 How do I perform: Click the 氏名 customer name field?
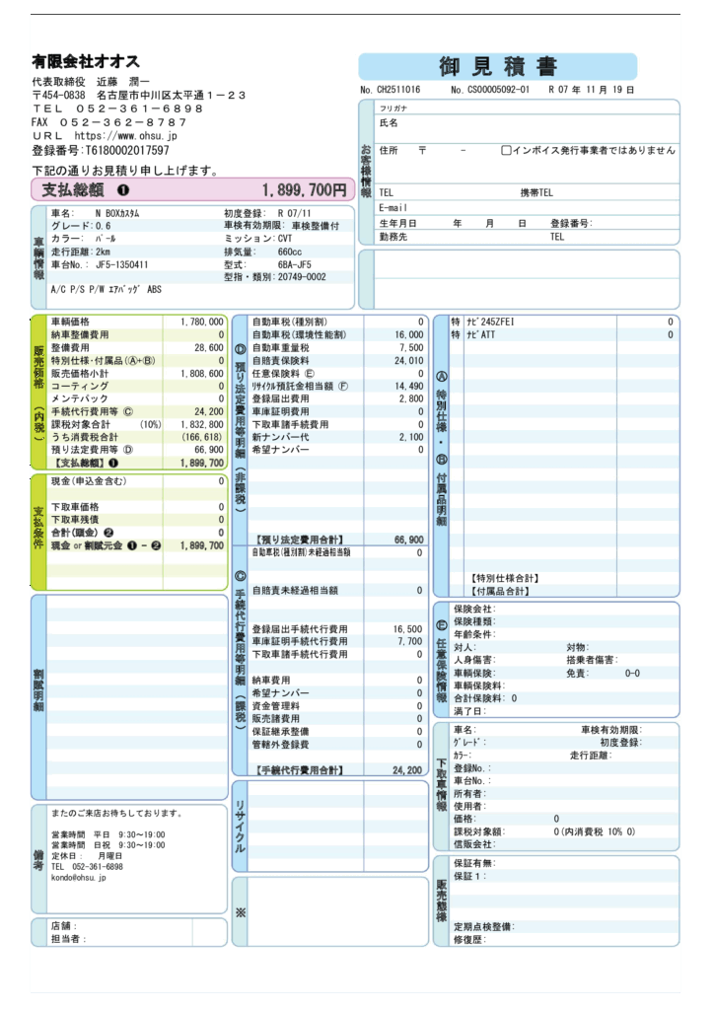click(x=528, y=123)
